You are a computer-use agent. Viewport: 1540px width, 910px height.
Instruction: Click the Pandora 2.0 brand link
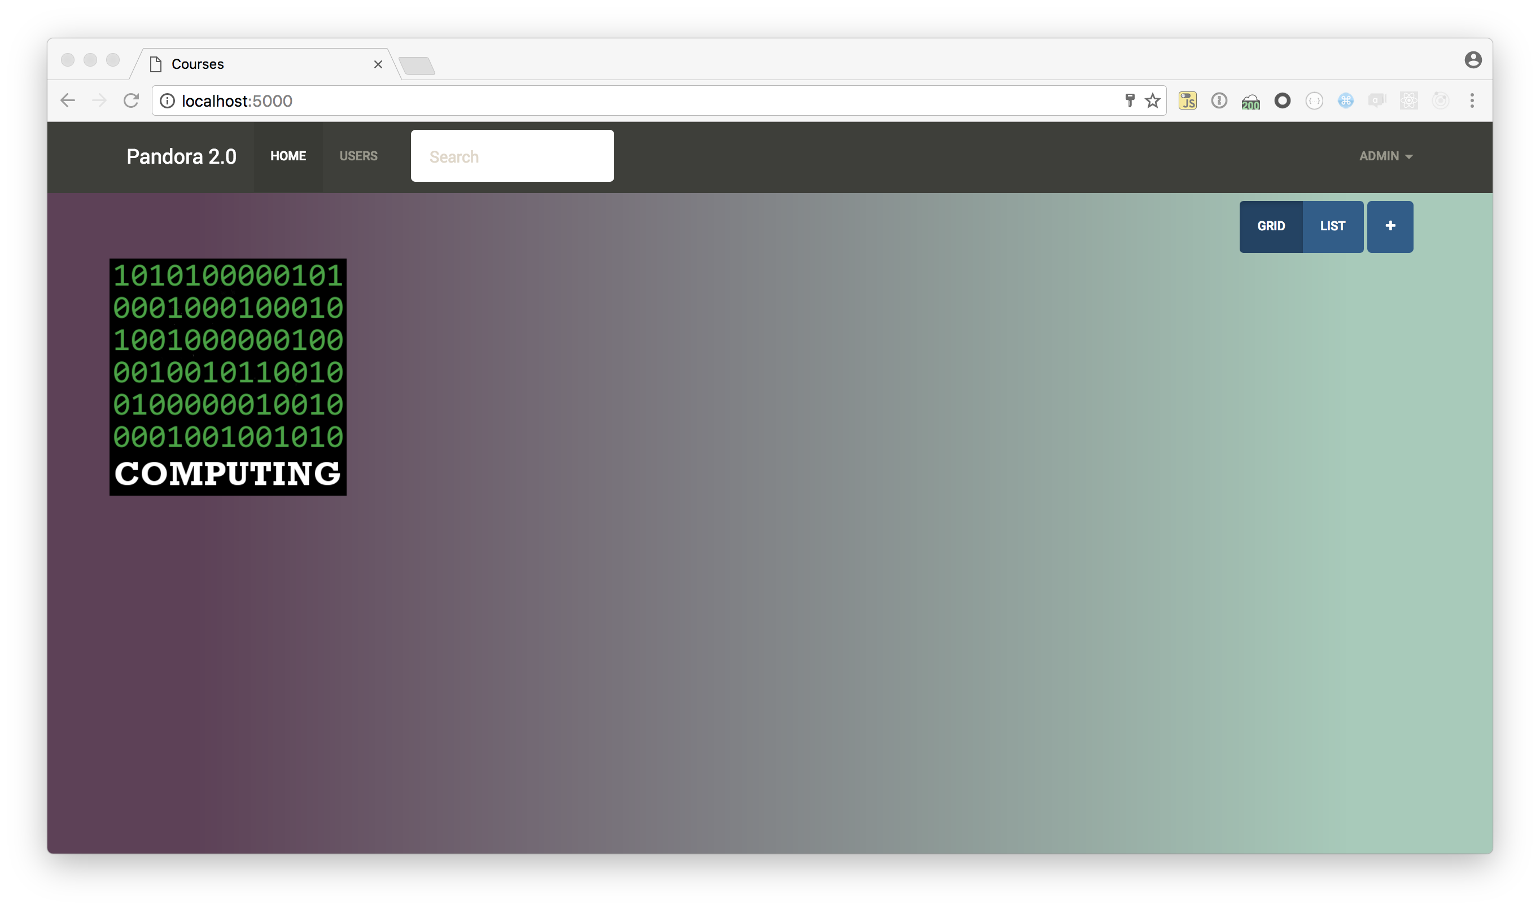click(x=181, y=157)
